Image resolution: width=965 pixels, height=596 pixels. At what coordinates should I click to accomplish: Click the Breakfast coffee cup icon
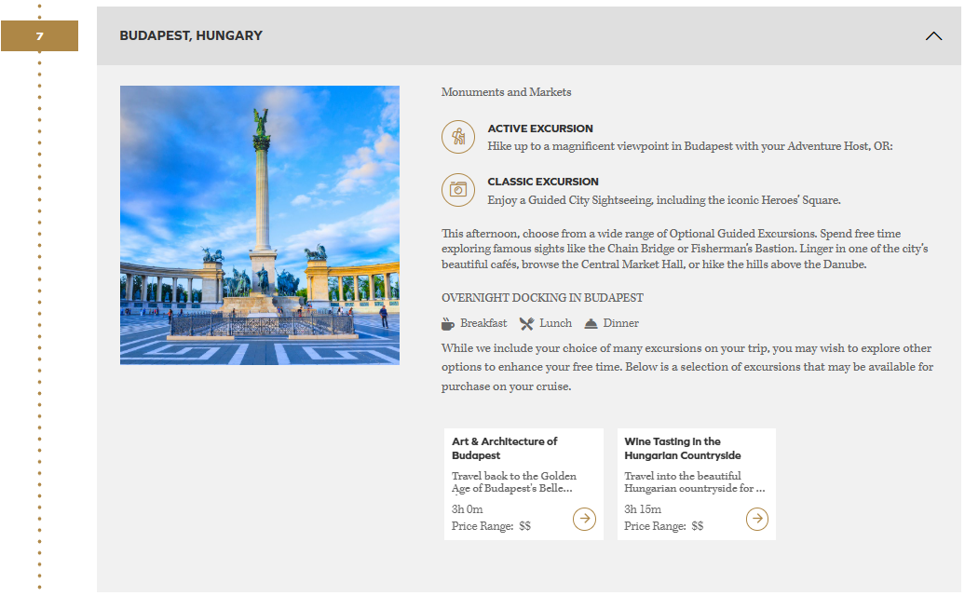click(448, 324)
